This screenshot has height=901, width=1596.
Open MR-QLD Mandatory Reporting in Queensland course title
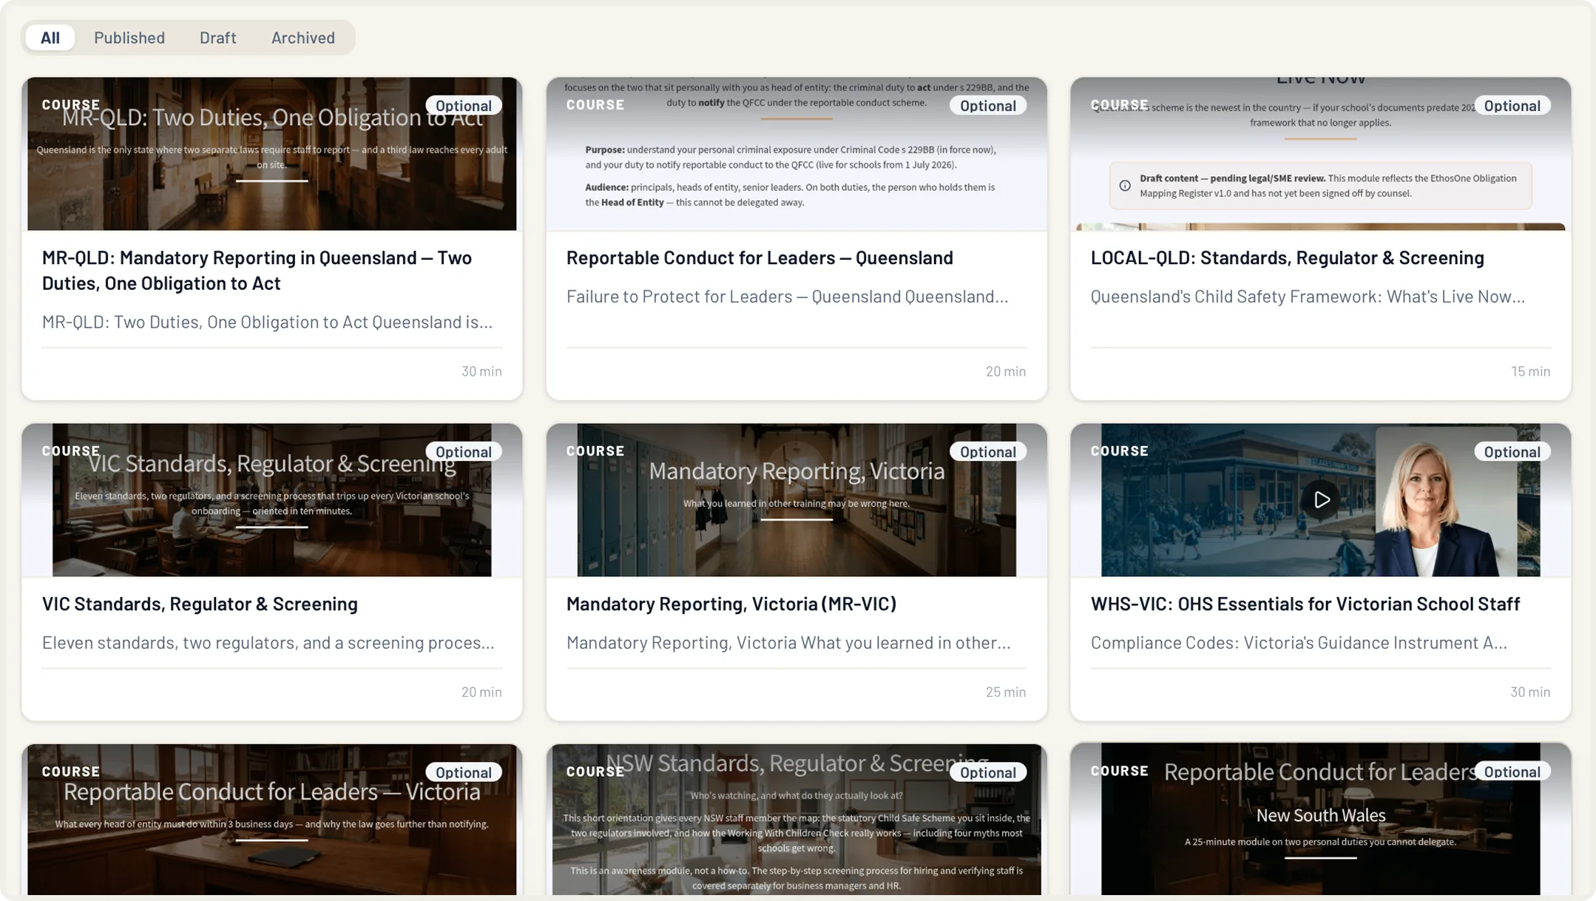coord(257,270)
